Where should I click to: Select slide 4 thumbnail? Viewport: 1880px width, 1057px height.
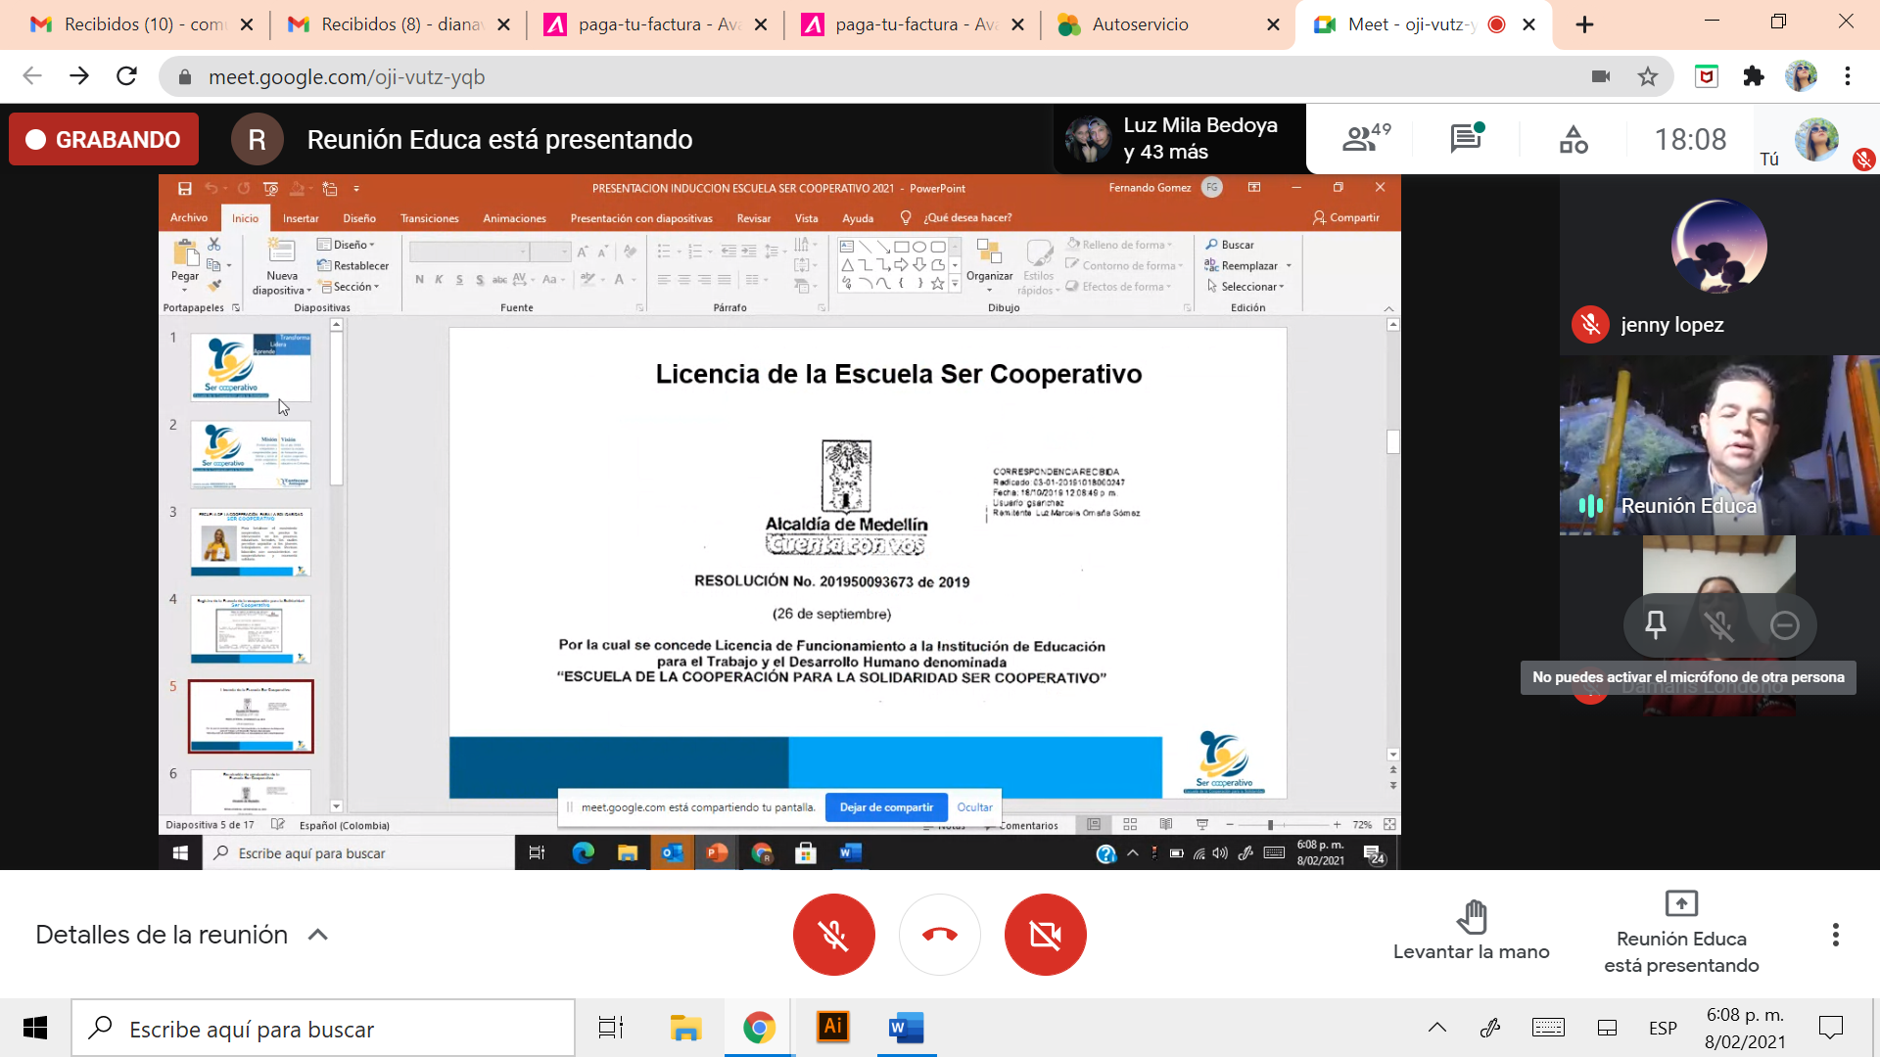coord(251,629)
